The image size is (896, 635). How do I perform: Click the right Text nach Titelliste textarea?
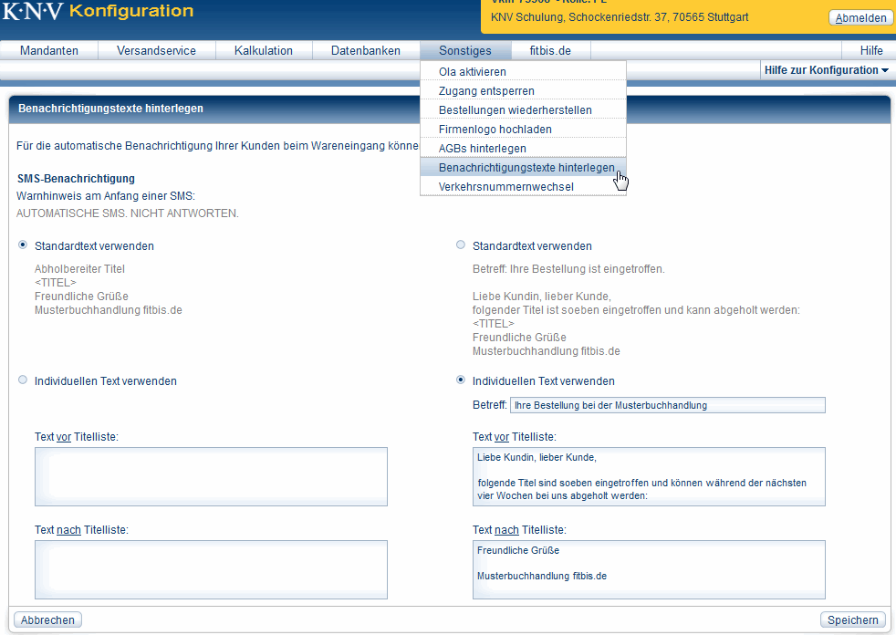pos(649,569)
